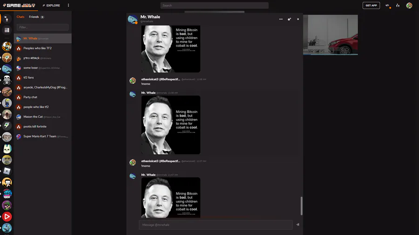Click Mr. Whale's avatar in chat header
Image resolution: width=419 pixels, height=235 pixels.
point(133,19)
